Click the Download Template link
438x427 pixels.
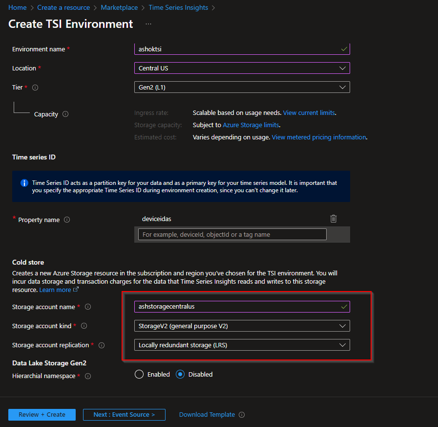click(x=207, y=415)
